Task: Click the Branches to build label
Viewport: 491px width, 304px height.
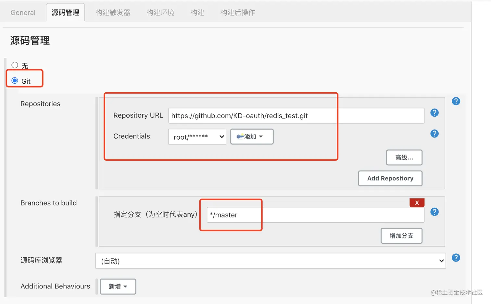Action: 49,203
